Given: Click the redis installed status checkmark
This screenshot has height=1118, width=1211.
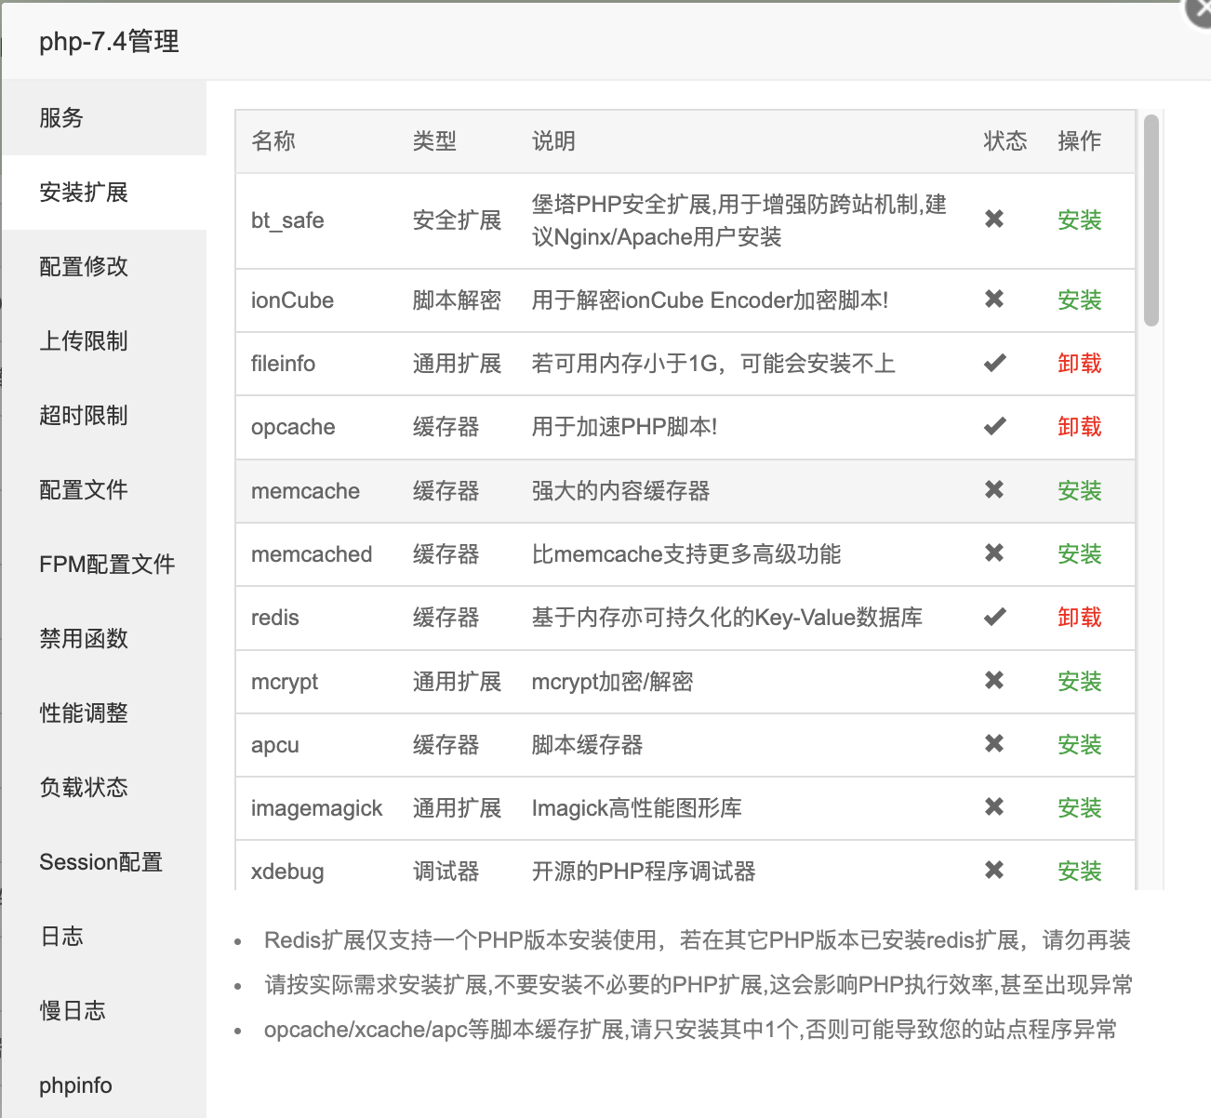Looking at the screenshot, I should coord(993,617).
